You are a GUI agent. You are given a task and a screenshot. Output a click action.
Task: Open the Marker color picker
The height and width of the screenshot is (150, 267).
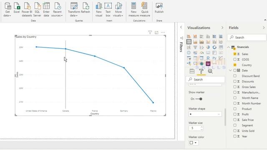(x=193, y=142)
